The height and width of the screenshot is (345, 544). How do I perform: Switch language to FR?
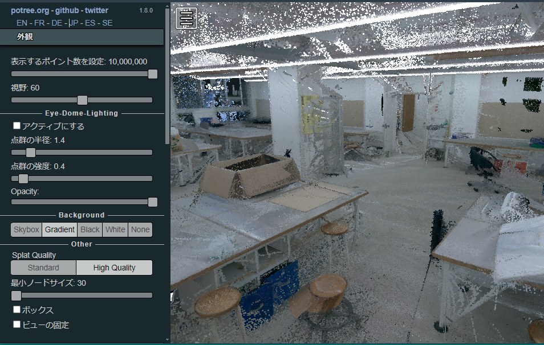click(x=39, y=23)
